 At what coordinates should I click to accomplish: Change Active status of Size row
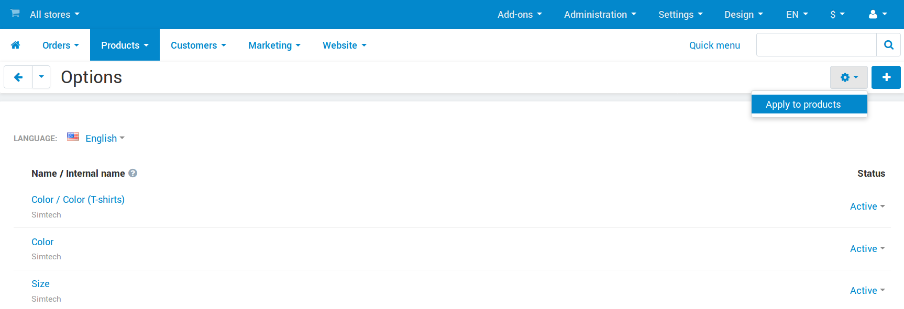coord(867,291)
